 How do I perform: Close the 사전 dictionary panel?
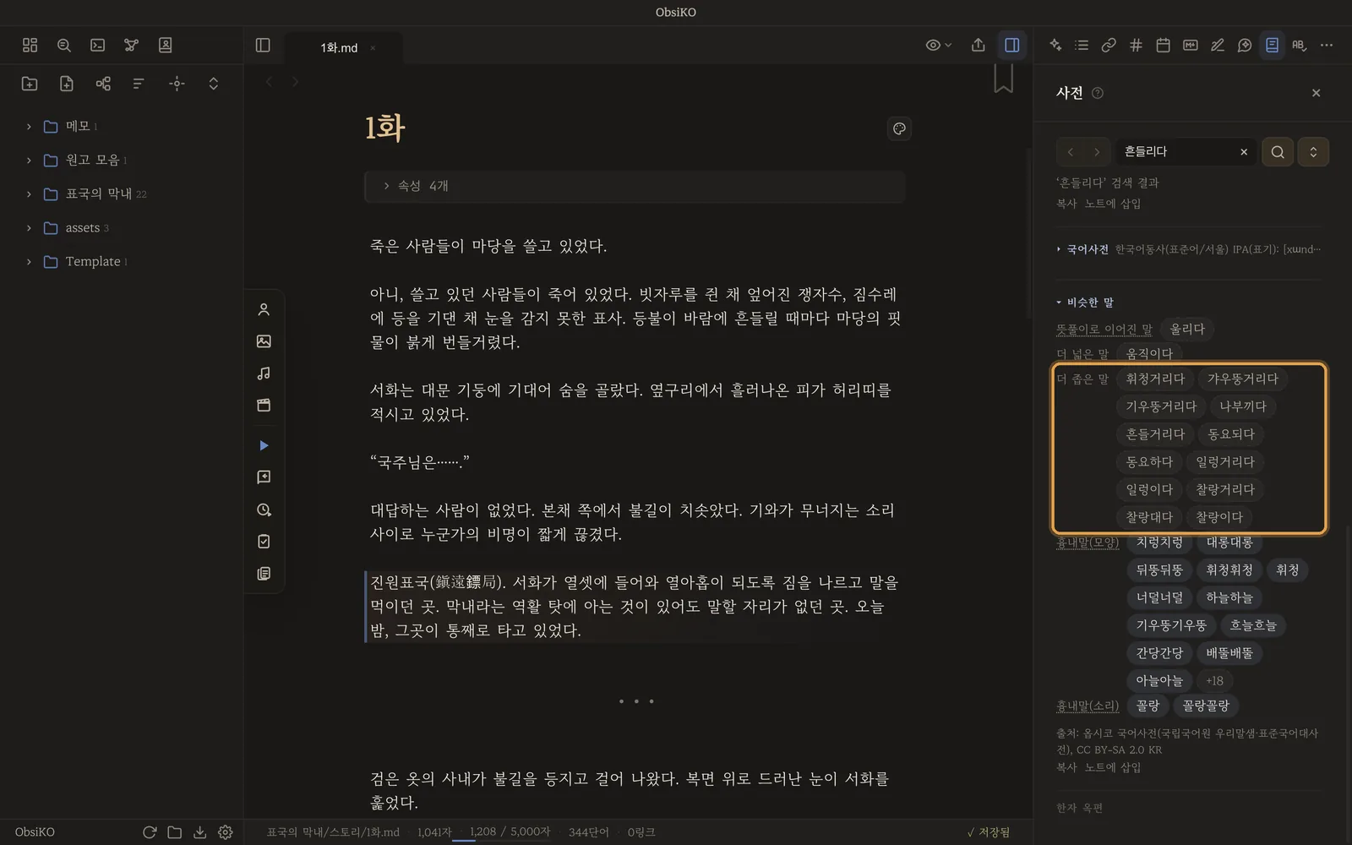click(x=1316, y=93)
